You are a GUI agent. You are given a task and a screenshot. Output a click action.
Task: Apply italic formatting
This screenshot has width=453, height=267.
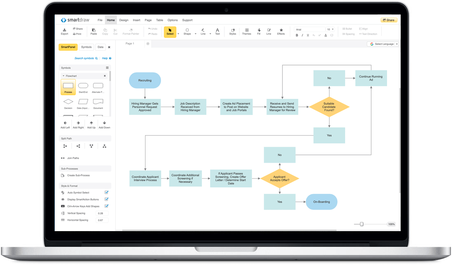tap(303, 35)
